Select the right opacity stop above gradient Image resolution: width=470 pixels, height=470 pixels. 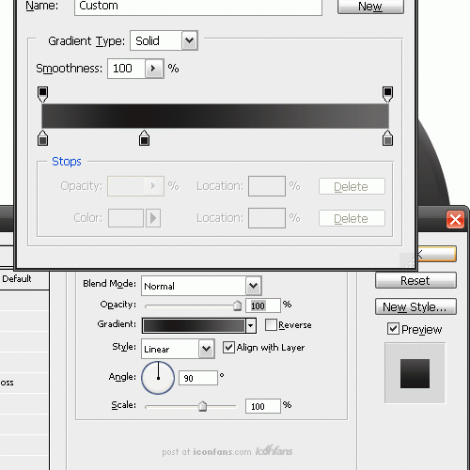[x=387, y=95]
